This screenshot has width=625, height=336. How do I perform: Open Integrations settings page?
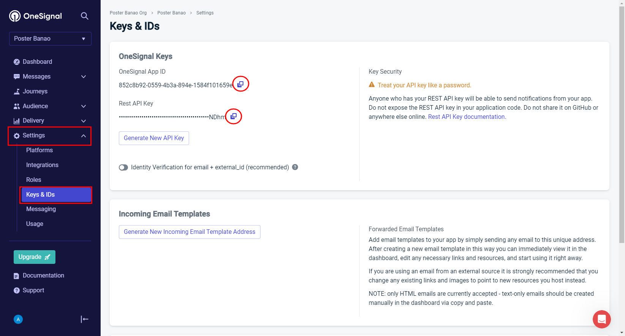point(42,165)
